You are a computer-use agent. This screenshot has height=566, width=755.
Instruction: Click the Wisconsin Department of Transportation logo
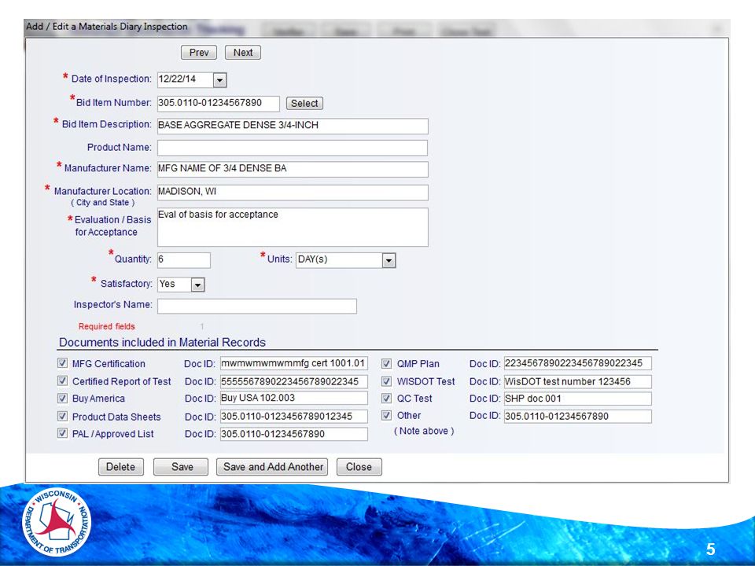(57, 522)
